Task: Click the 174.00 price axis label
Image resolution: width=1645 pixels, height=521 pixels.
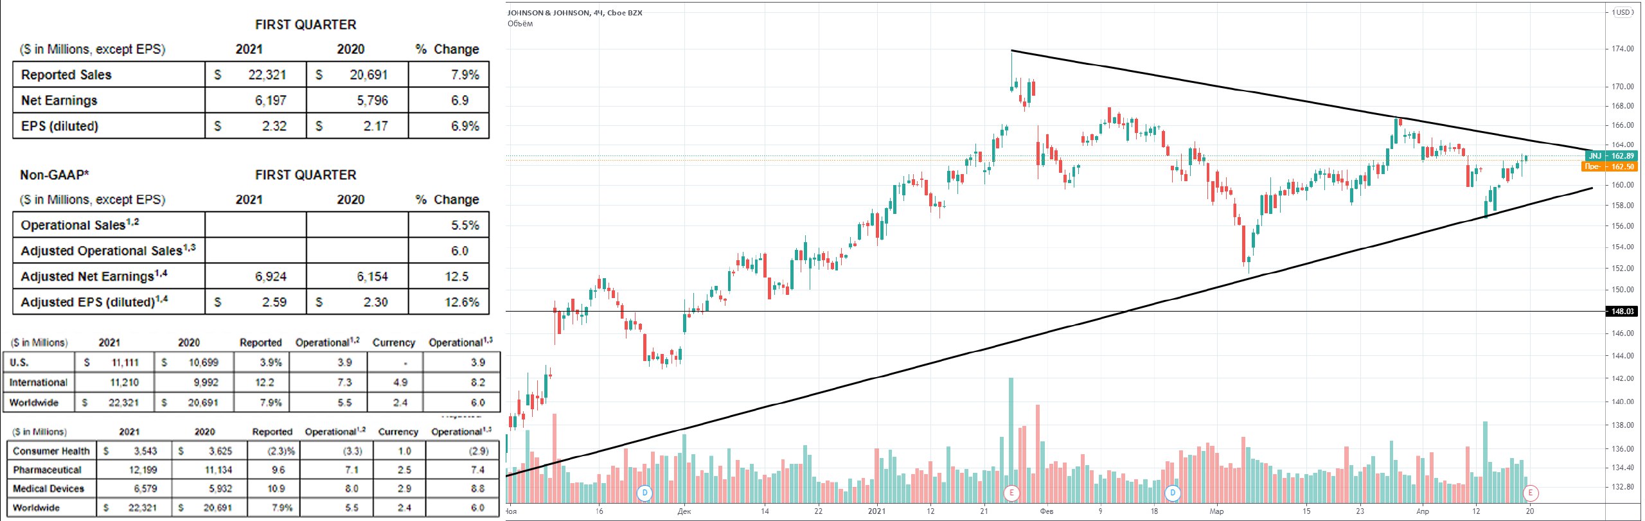Action: (1623, 49)
